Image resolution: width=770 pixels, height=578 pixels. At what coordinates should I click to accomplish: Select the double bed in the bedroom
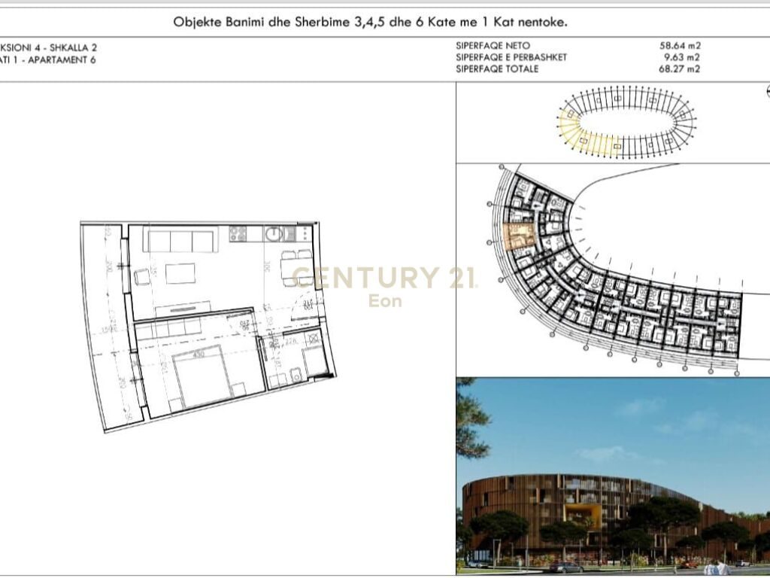203,376
